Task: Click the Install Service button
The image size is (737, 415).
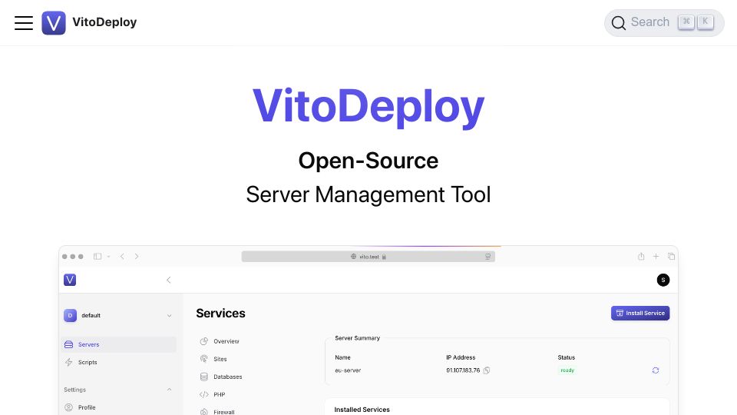Action: click(640, 313)
